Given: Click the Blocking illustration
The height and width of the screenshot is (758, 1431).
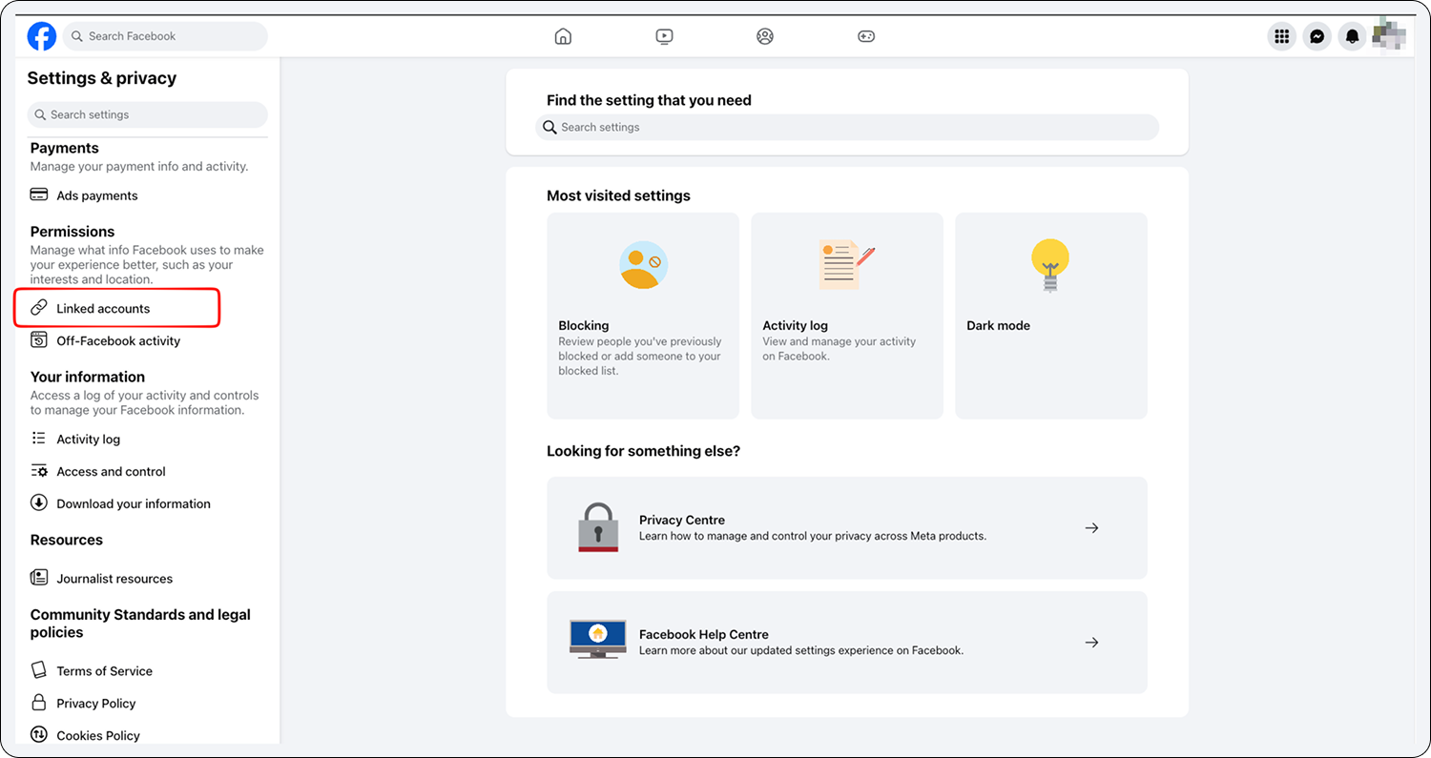Looking at the screenshot, I should point(643,264).
